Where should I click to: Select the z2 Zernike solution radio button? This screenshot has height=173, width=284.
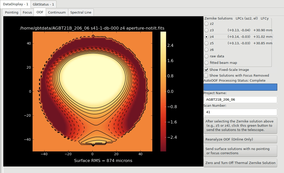[206, 24]
